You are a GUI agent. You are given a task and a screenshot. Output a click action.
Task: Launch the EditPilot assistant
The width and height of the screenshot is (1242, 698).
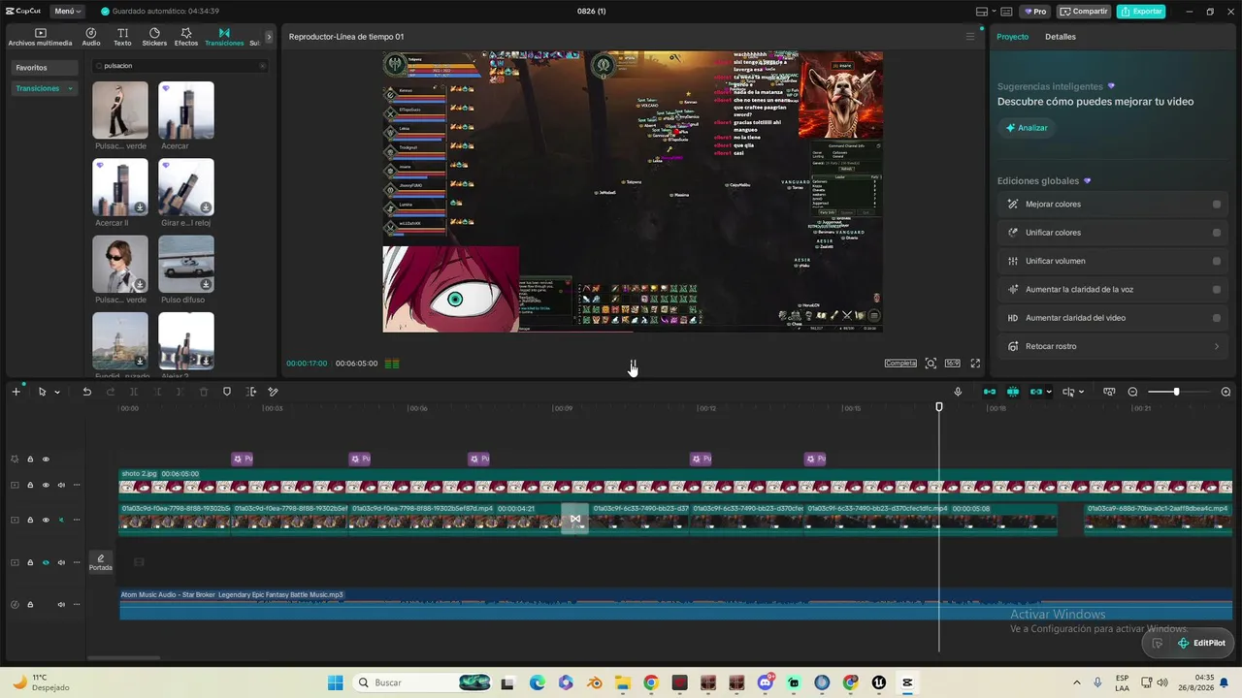click(x=1201, y=643)
